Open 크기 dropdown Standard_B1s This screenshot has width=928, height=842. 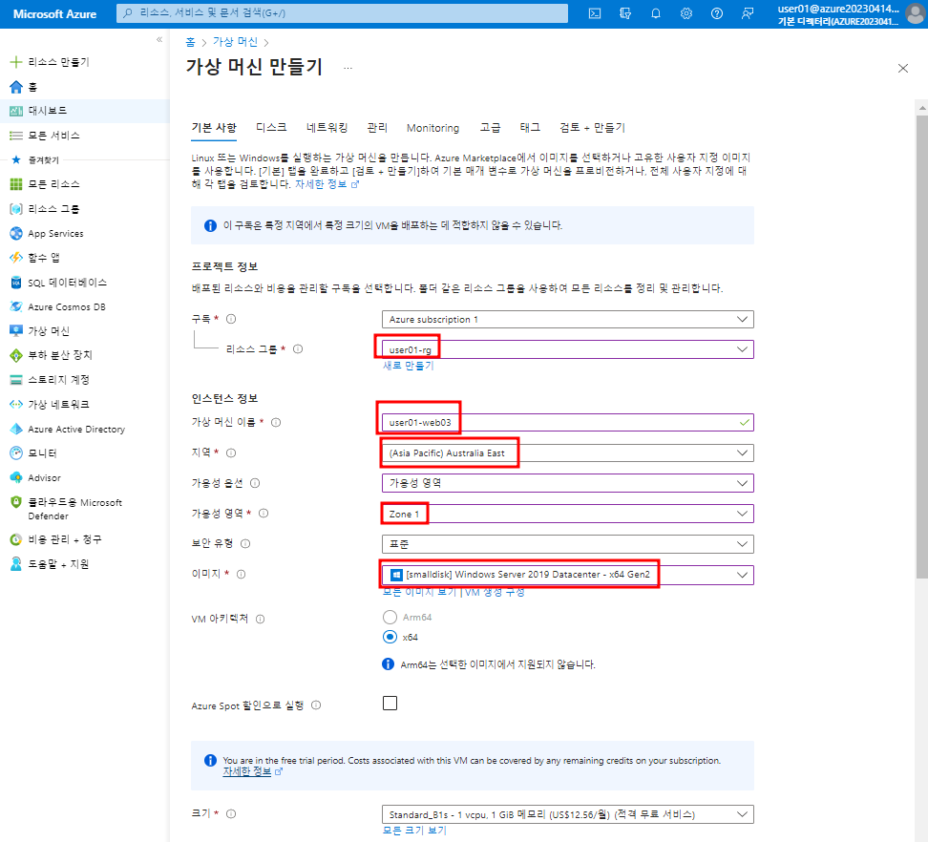point(567,814)
